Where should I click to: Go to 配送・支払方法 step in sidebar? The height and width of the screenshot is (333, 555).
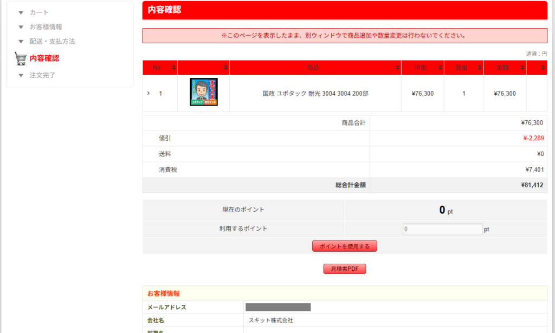(x=52, y=42)
